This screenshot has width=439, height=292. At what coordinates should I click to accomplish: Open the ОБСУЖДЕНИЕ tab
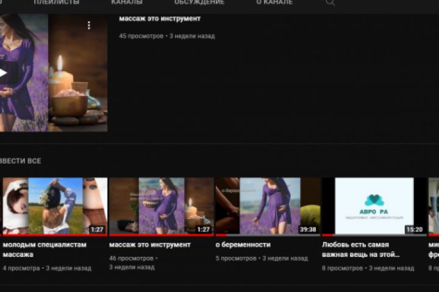point(199,2)
